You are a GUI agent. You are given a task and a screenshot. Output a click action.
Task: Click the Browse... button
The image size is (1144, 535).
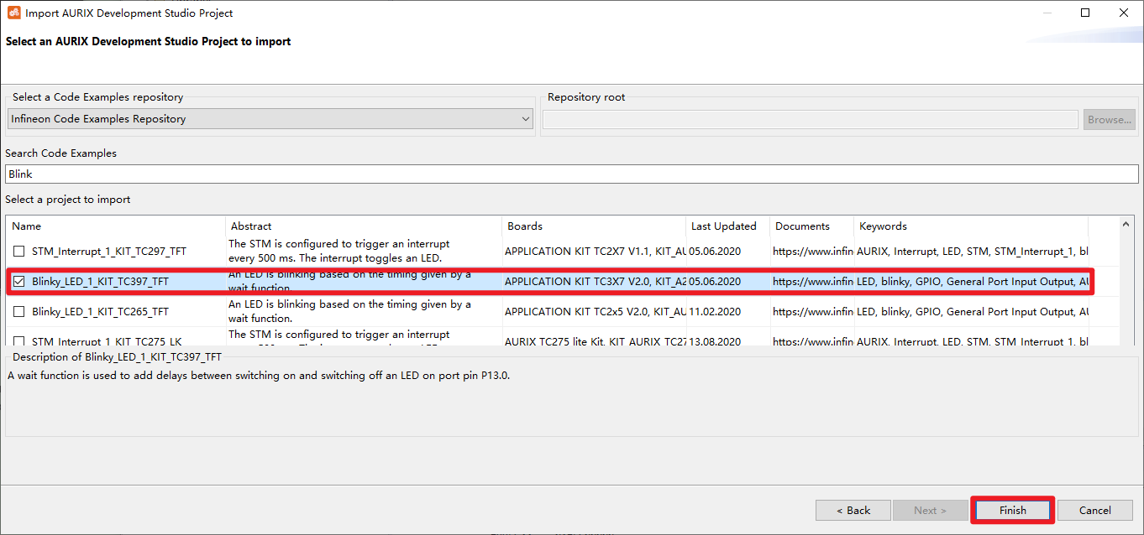click(x=1110, y=120)
